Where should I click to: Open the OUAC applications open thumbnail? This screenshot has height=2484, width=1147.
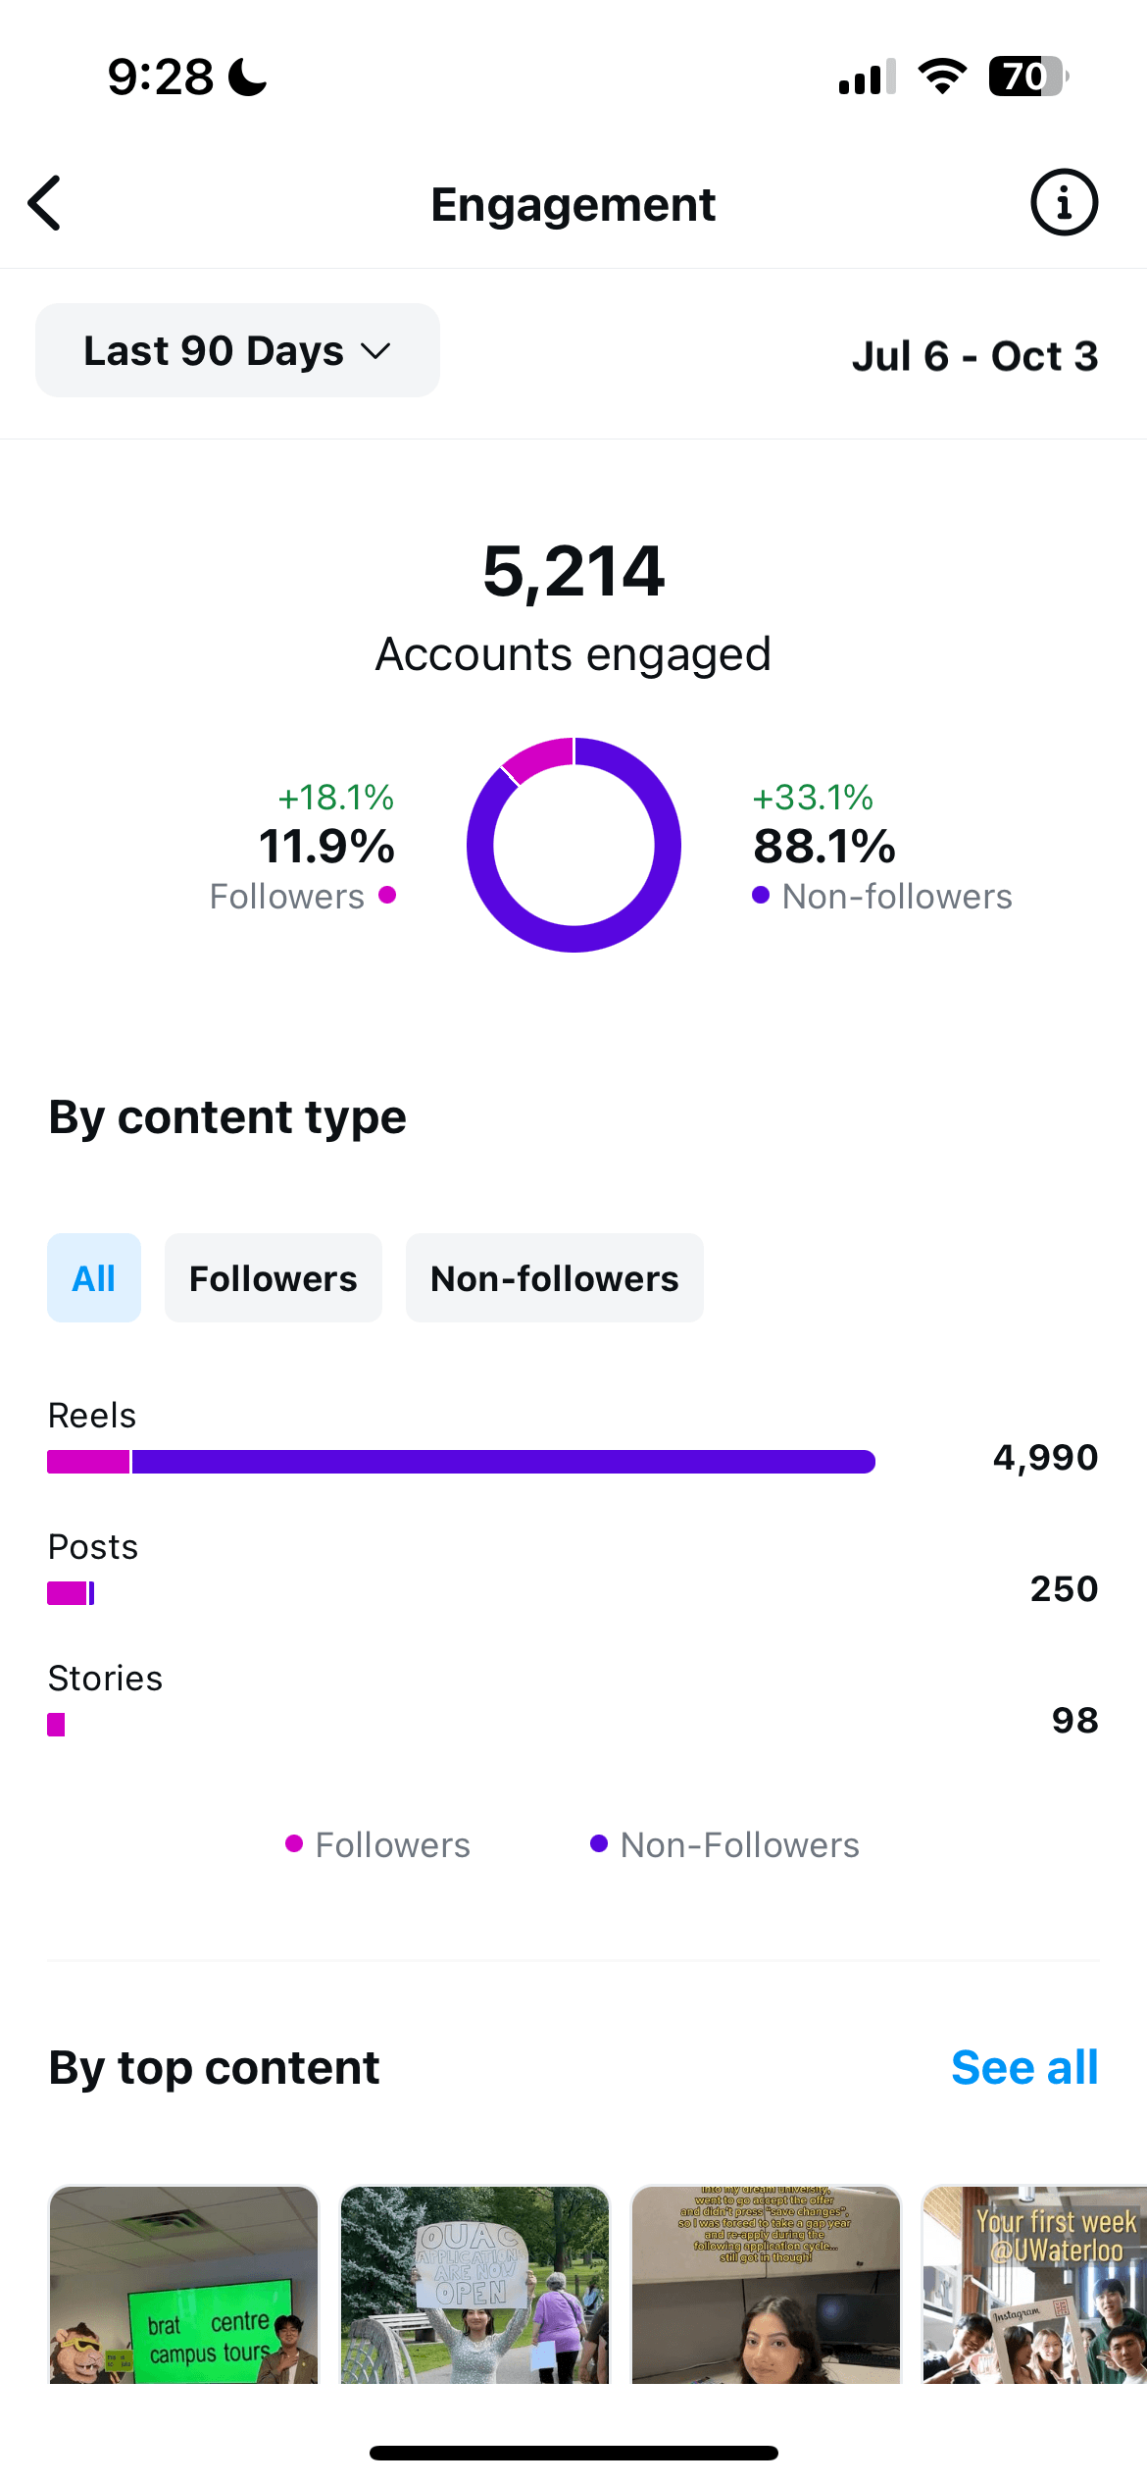click(474, 2285)
